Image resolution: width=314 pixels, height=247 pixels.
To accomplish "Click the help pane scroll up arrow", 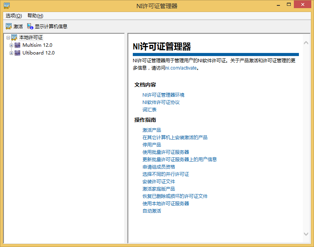I will [x=306, y=43].
